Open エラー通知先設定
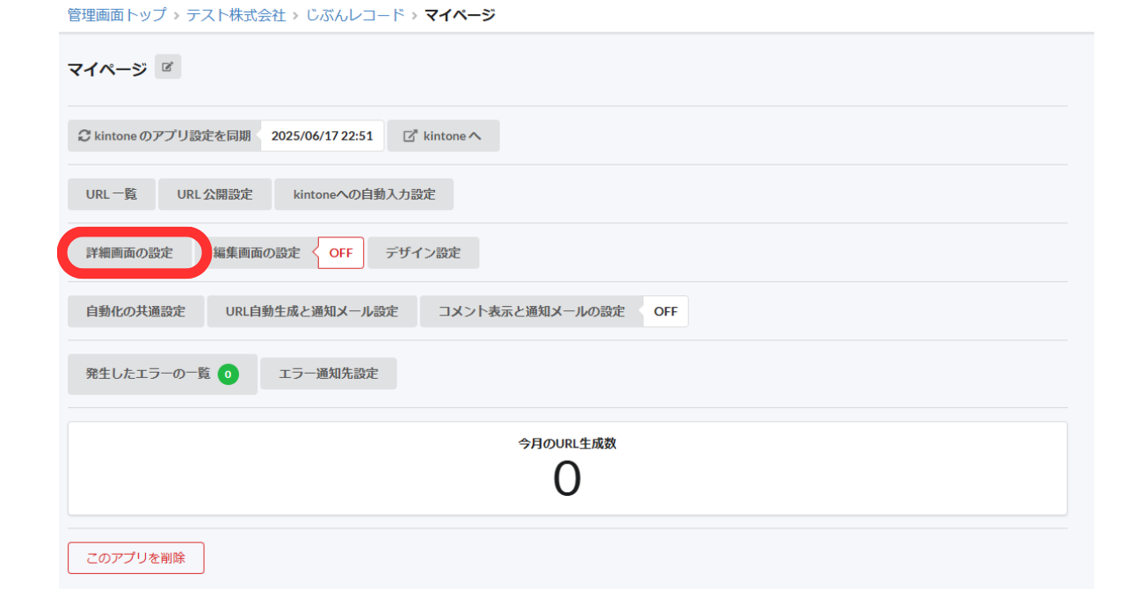The height and width of the screenshot is (589, 1125). (x=329, y=374)
